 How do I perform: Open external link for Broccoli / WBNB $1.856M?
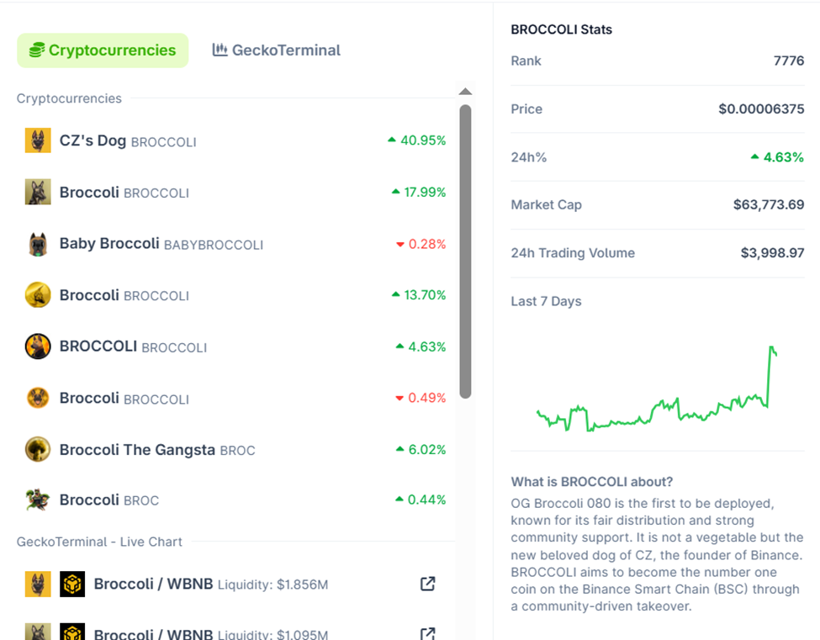point(427,584)
